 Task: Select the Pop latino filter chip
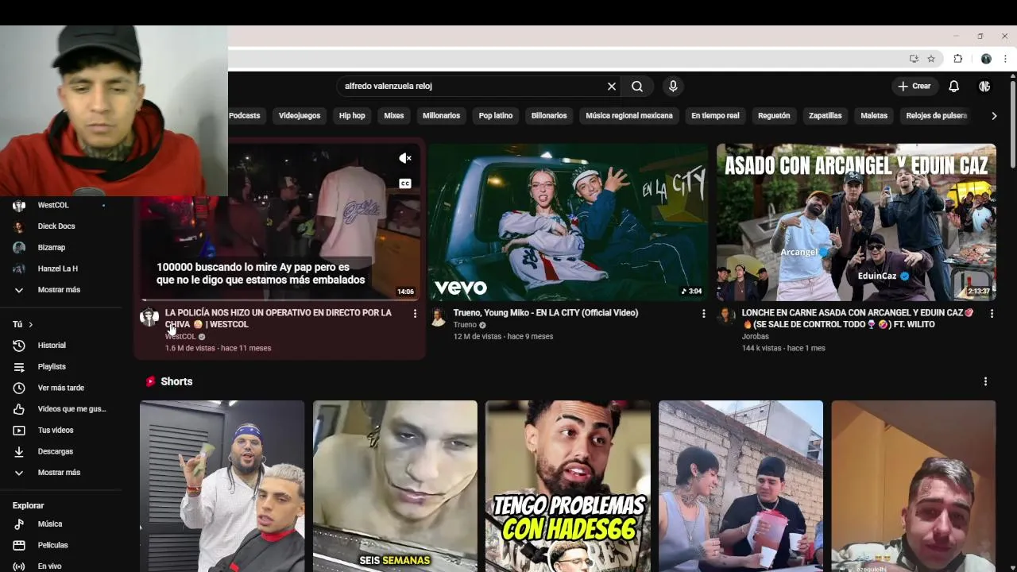tap(496, 116)
